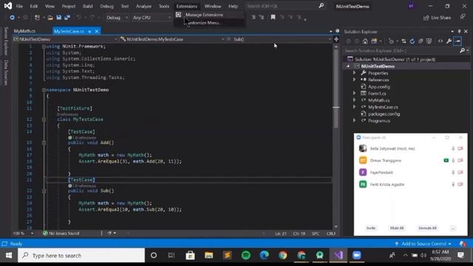The image size is (473, 266).
Task: Click Unmute All in Zoom Participants window
Action: point(427,228)
